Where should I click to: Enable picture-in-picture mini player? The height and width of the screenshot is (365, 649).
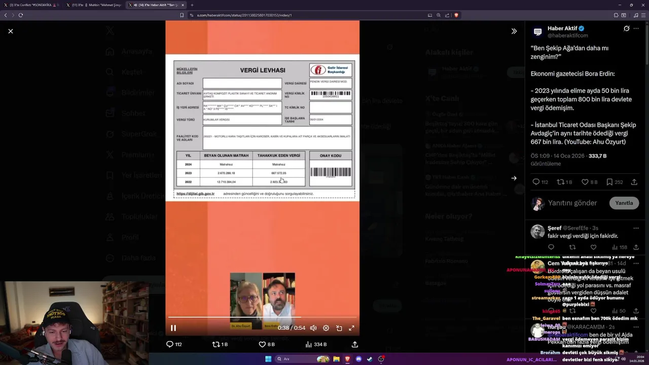click(339, 328)
